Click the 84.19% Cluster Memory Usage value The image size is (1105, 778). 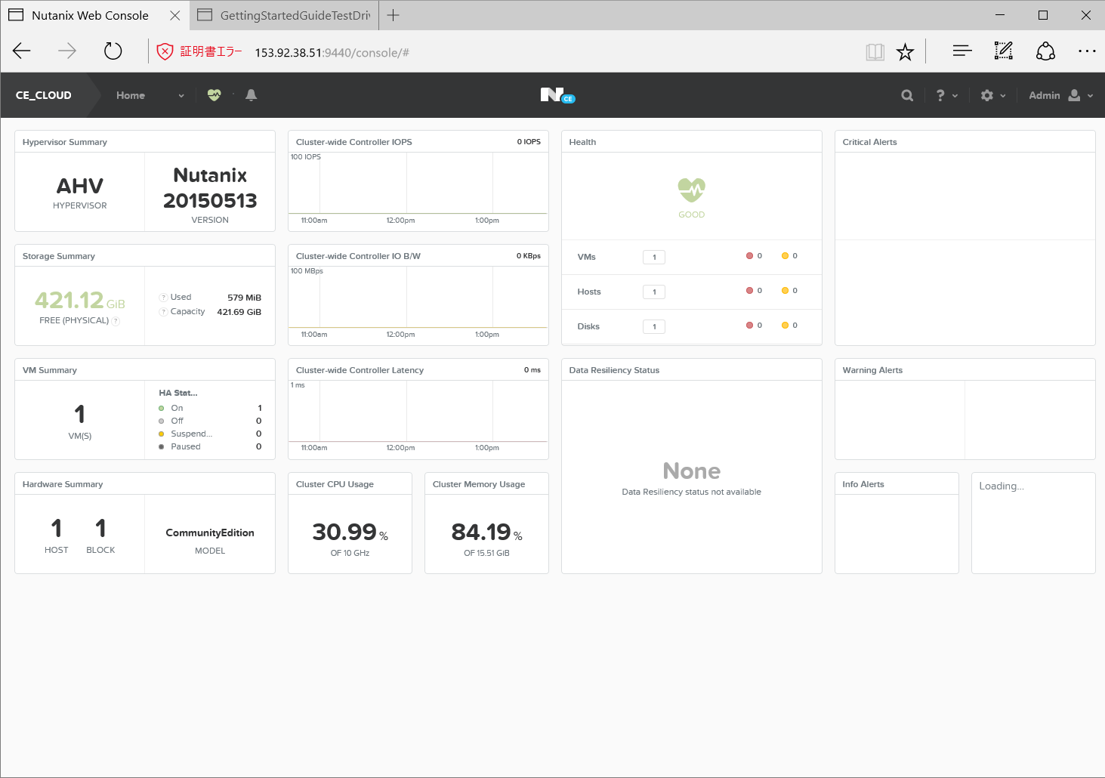pyautogui.click(x=487, y=532)
